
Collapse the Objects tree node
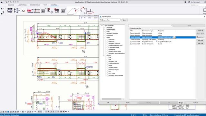[x=104, y=56]
